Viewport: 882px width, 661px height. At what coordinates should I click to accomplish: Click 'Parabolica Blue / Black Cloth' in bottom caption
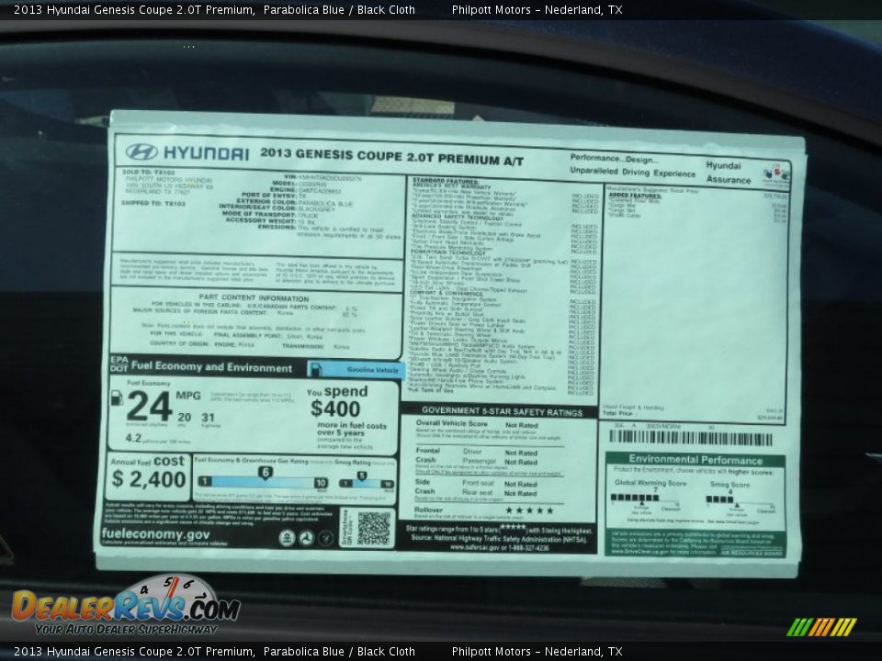(339, 652)
